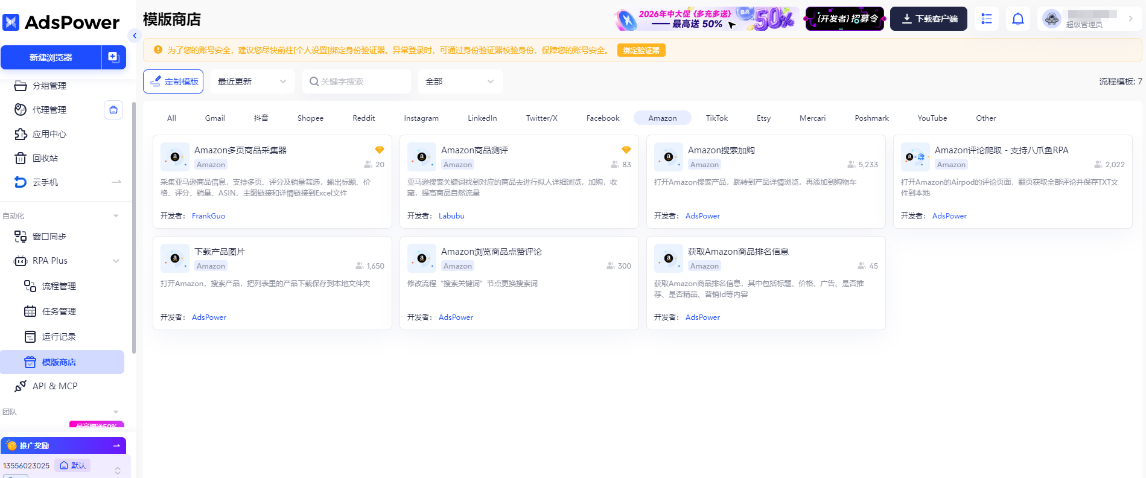Click the 新建浏览器 button

click(x=51, y=57)
